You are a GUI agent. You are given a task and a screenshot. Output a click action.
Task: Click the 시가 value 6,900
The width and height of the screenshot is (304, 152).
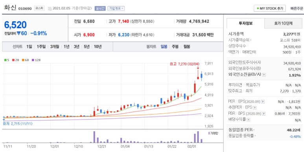tap(89, 35)
